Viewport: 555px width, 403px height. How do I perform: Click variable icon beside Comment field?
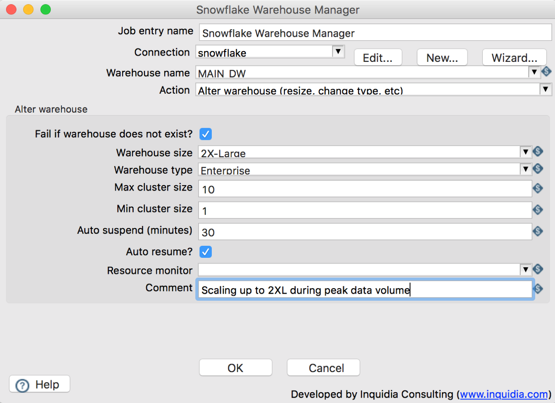coord(538,289)
